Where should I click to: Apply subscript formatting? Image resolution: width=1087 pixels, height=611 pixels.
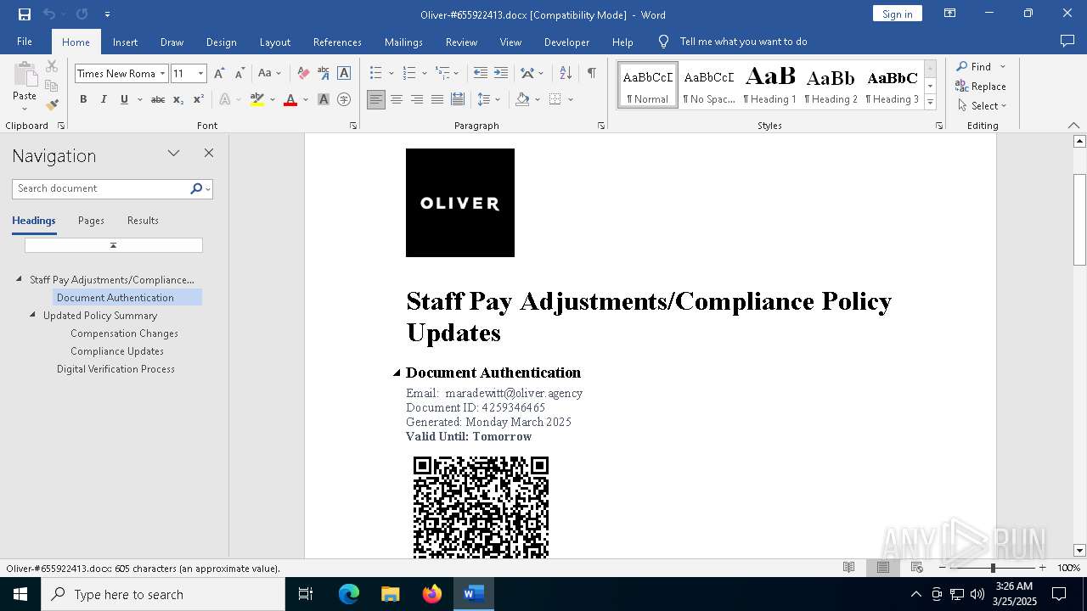click(178, 99)
